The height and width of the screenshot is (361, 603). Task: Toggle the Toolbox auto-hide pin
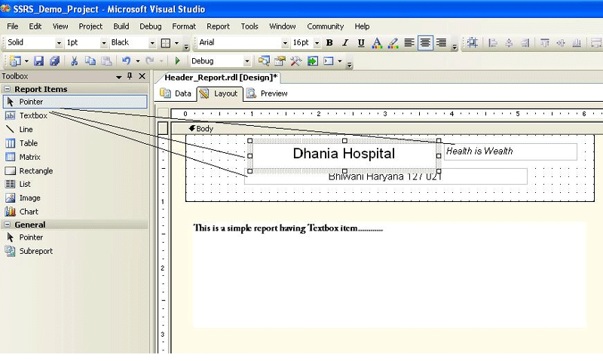point(130,76)
